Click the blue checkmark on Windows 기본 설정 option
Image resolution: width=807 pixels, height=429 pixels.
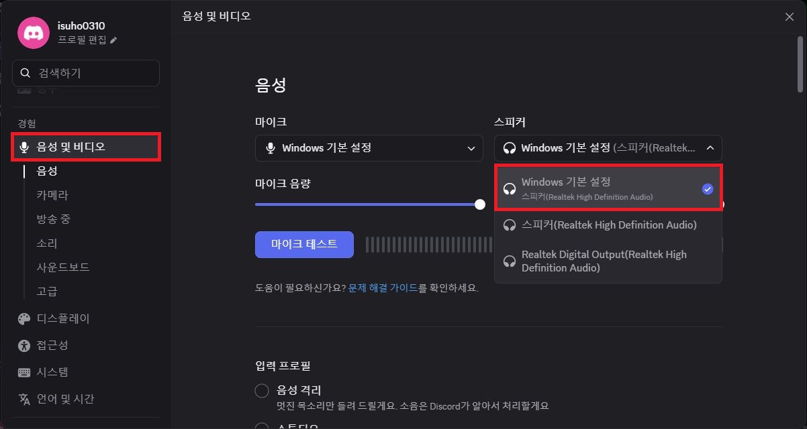tap(708, 189)
